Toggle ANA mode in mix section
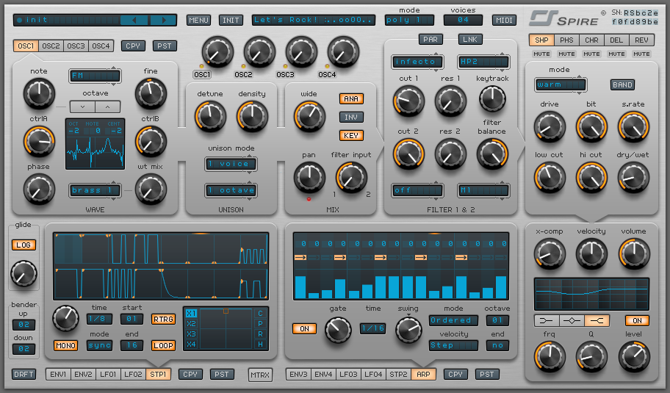Screen dimensions: 670x393 pos(351,98)
